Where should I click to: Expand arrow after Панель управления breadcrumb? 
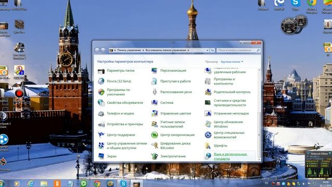click(143, 50)
